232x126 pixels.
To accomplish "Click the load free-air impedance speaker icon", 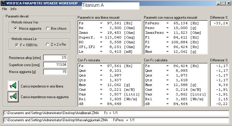I will pos(13,86).
